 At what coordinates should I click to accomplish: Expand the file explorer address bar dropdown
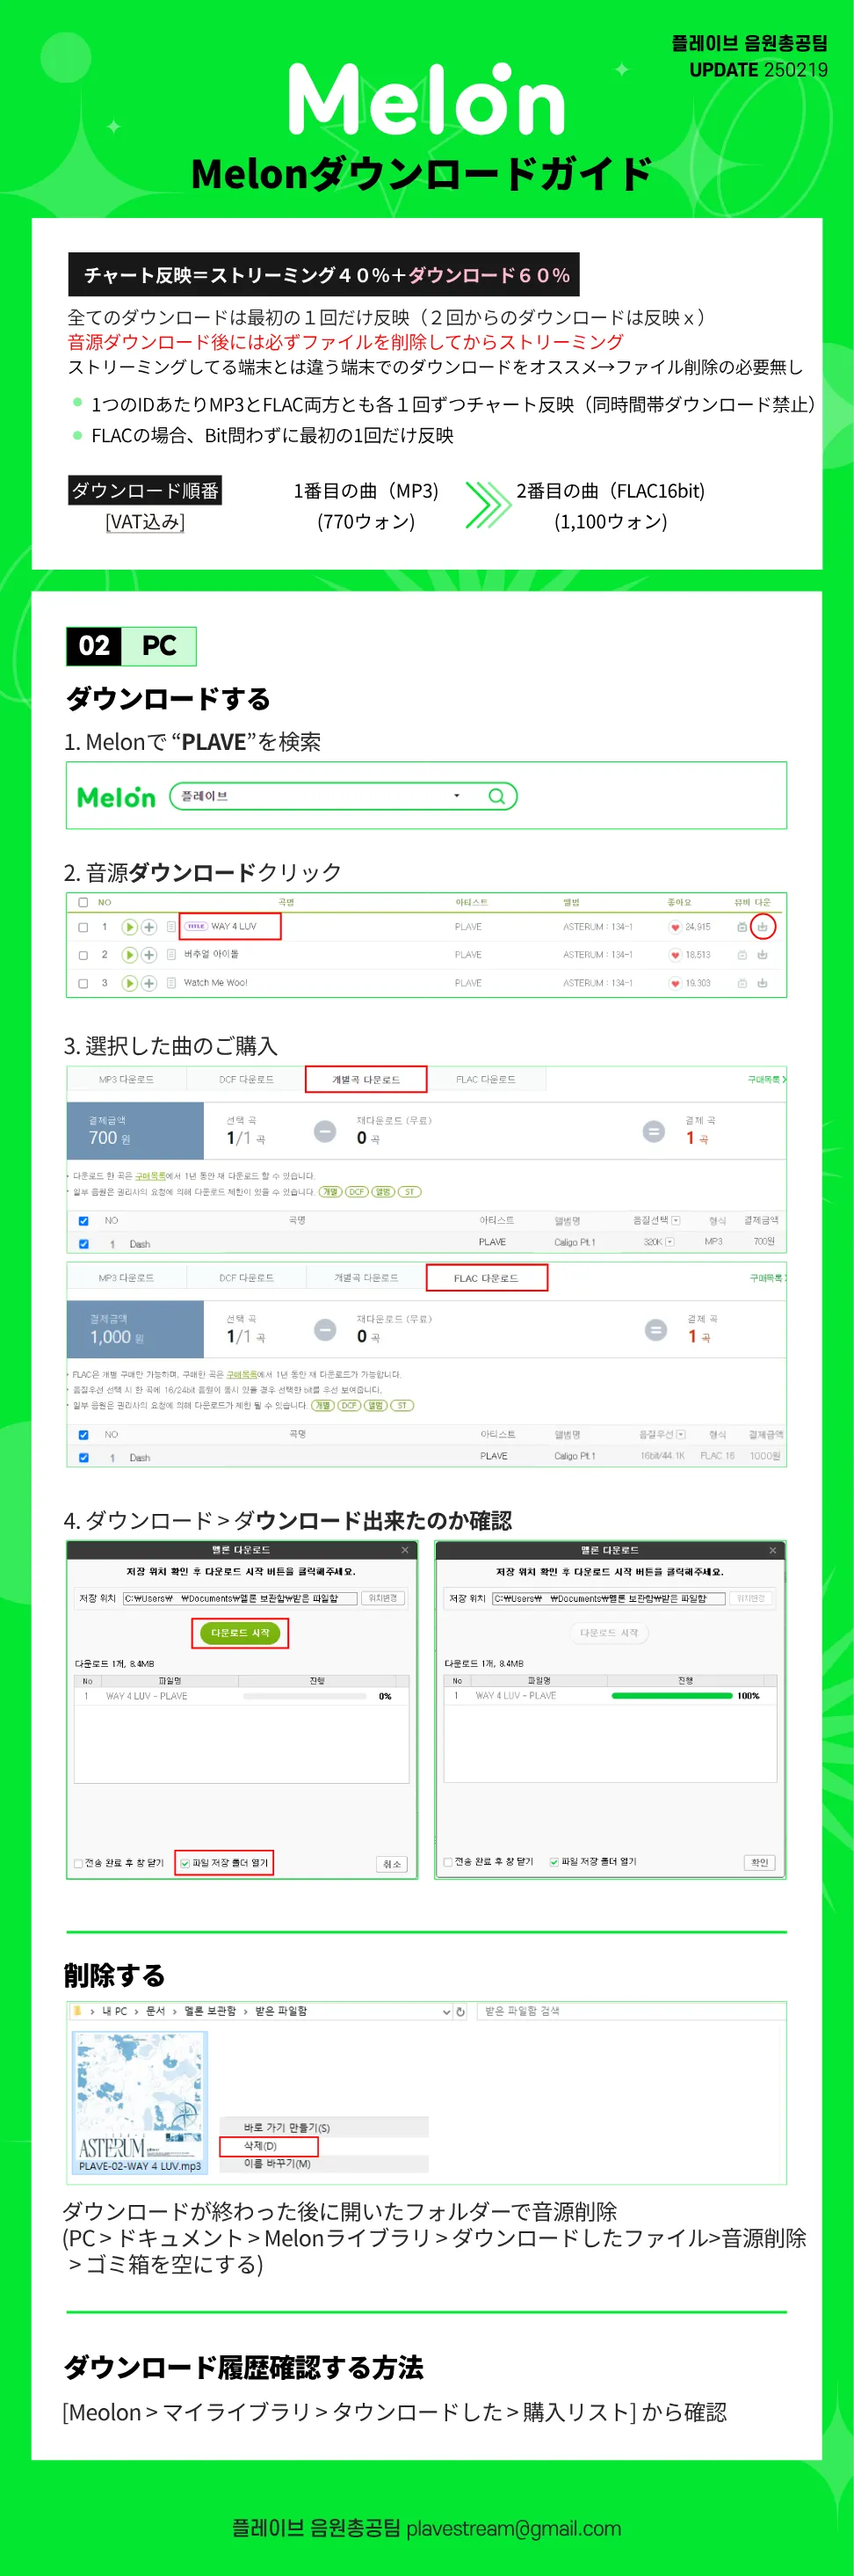pyautogui.click(x=446, y=2011)
